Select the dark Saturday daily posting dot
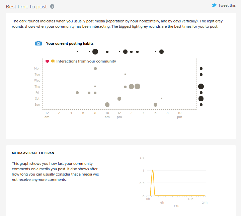This screenshot has width=241, height=216. point(201,99)
